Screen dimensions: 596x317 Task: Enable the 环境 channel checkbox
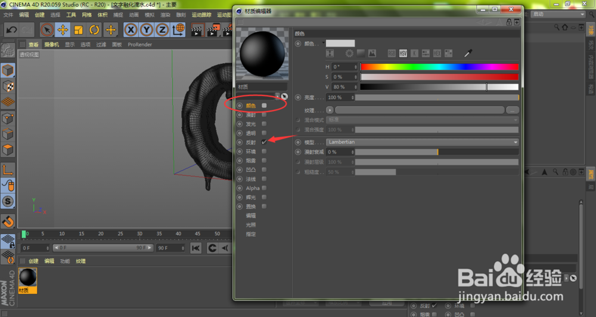264,151
